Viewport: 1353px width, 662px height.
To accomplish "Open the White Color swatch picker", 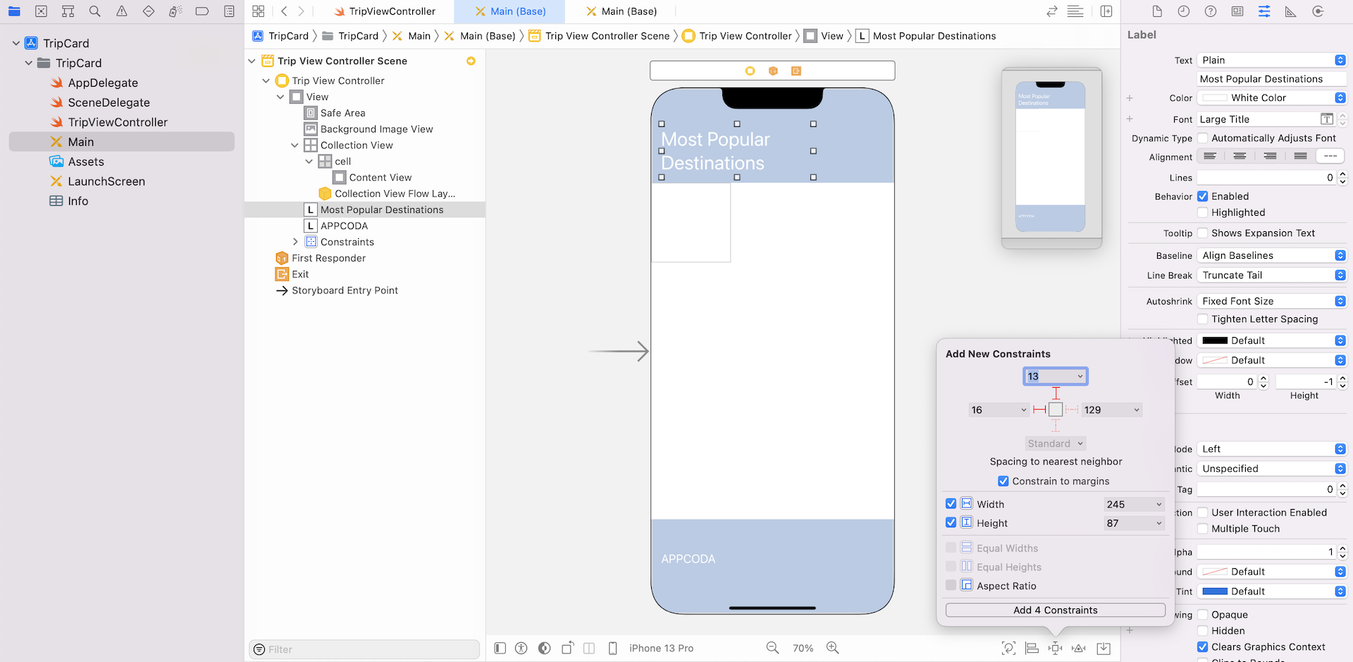I will [x=1215, y=98].
